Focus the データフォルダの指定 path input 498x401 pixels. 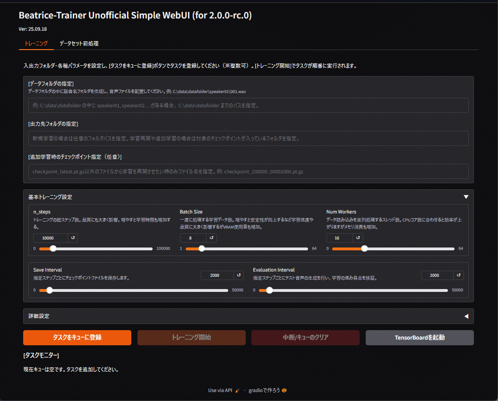point(249,105)
